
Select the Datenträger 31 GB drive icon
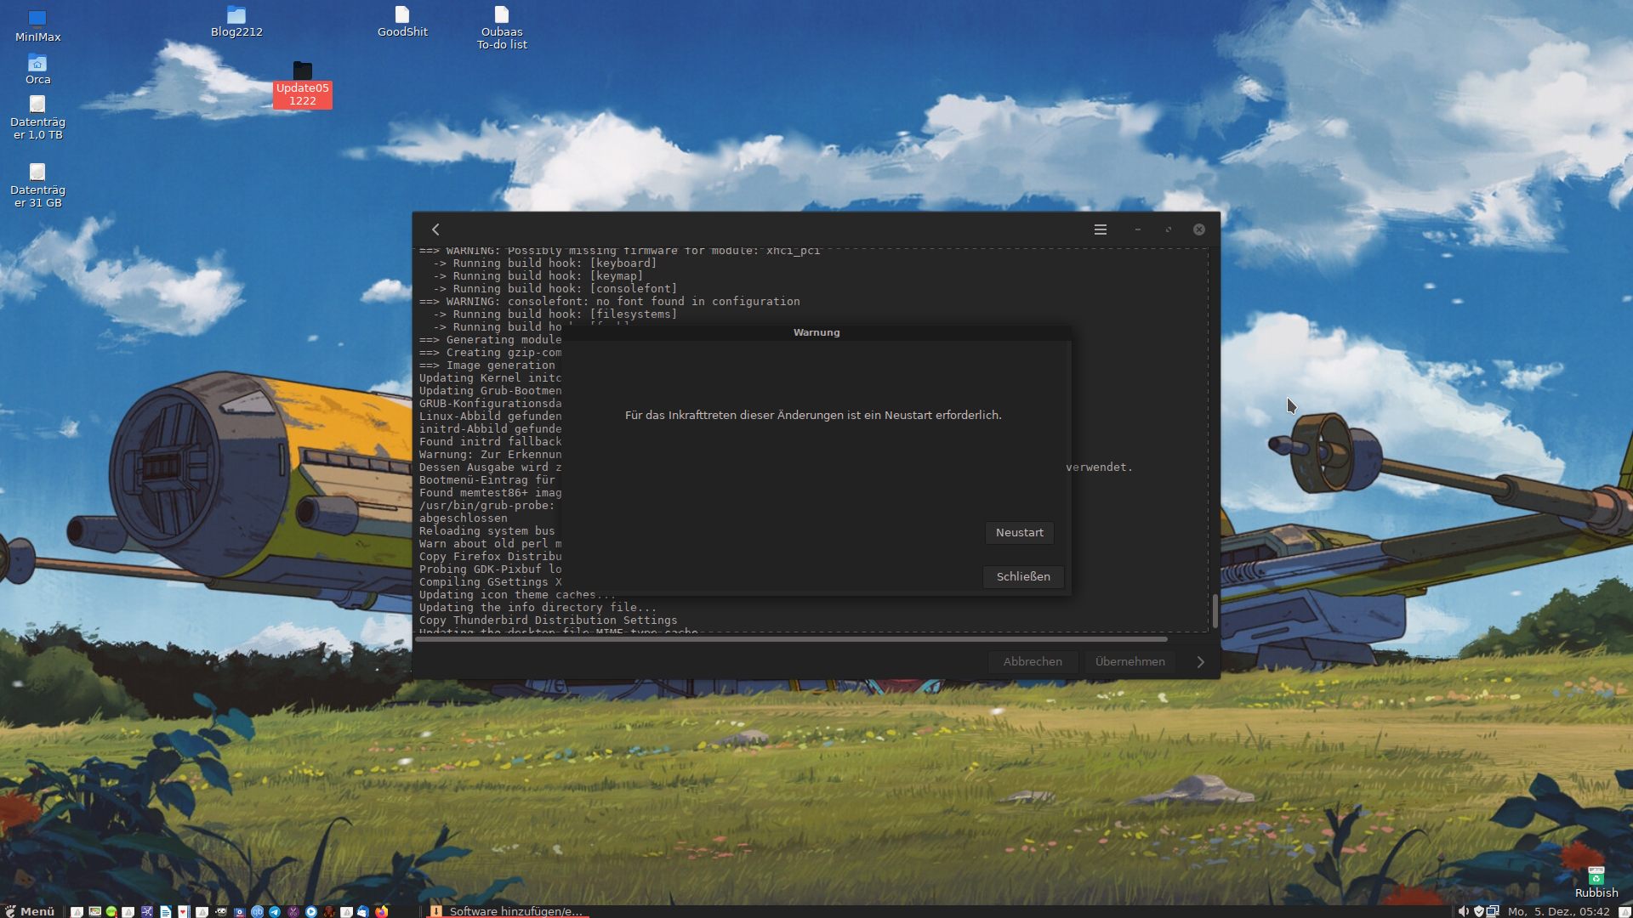(37, 186)
